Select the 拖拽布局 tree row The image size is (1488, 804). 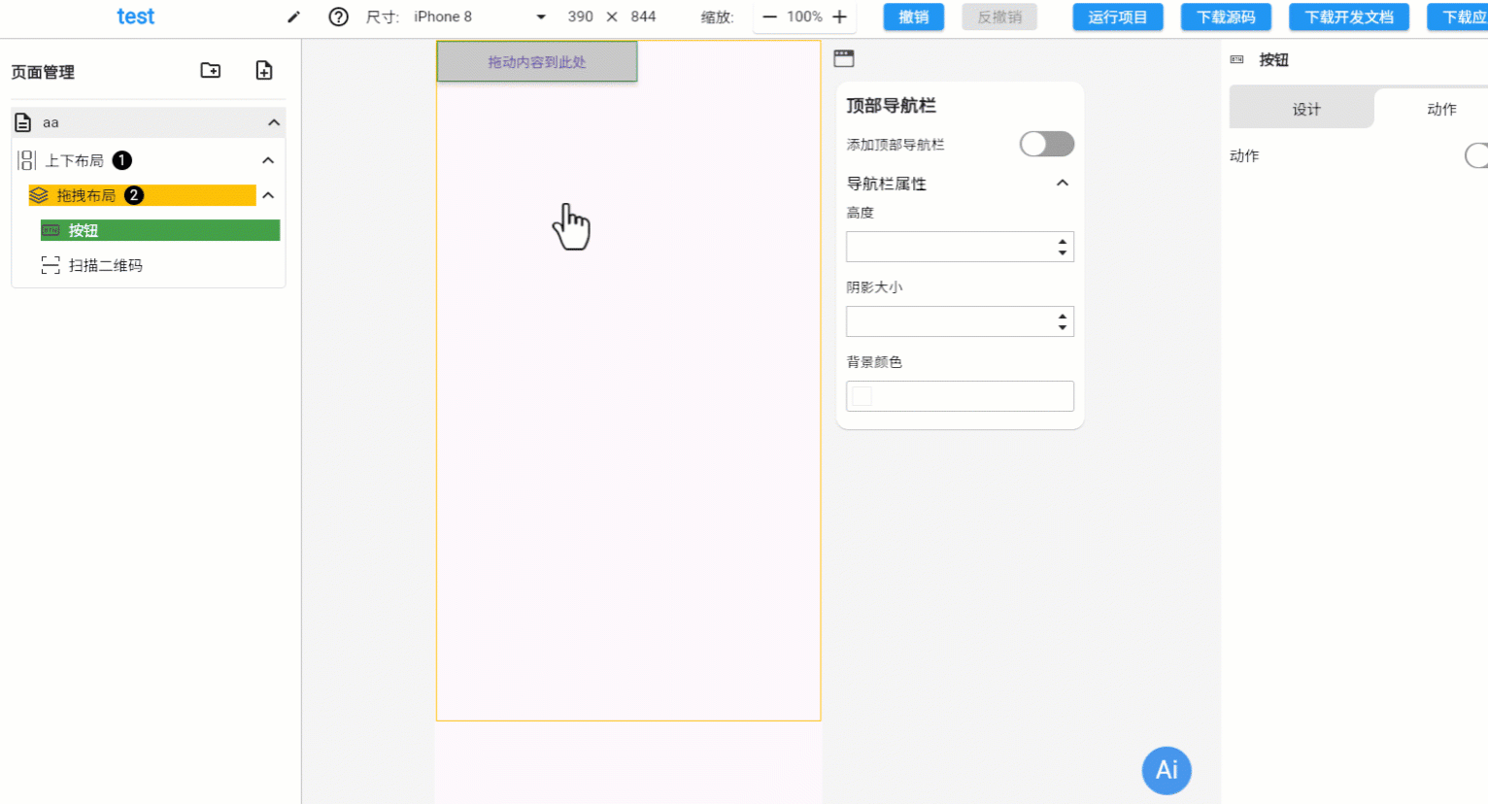(143, 195)
